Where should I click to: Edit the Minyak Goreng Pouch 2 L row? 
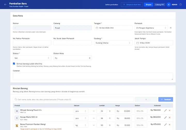165,110
